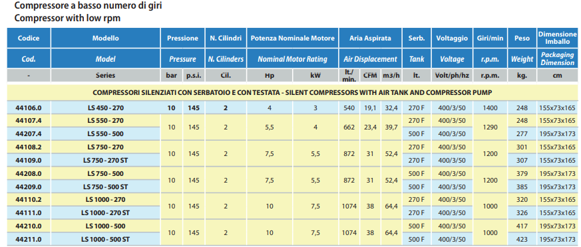This screenshot has height=247, width=581.
Task: Select code 44207.4
Action: click(x=29, y=134)
